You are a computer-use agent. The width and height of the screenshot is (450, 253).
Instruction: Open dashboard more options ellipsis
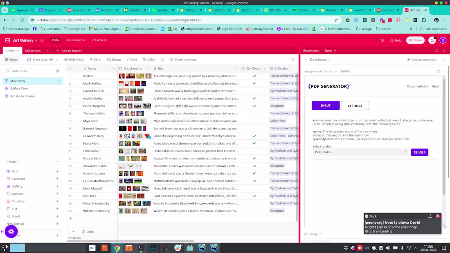coord(443,60)
